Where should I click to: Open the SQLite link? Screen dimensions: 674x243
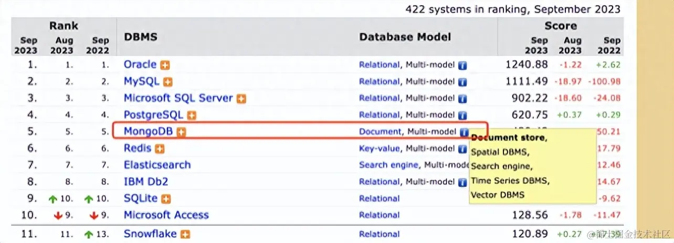pyautogui.click(x=141, y=198)
